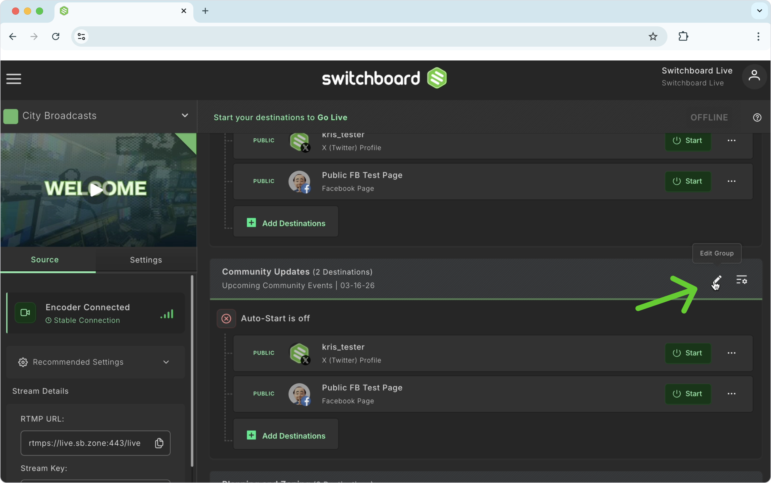This screenshot has height=483, width=771.
Task: Click 'Start your destinations to Go Live' text
Action: [280, 118]
